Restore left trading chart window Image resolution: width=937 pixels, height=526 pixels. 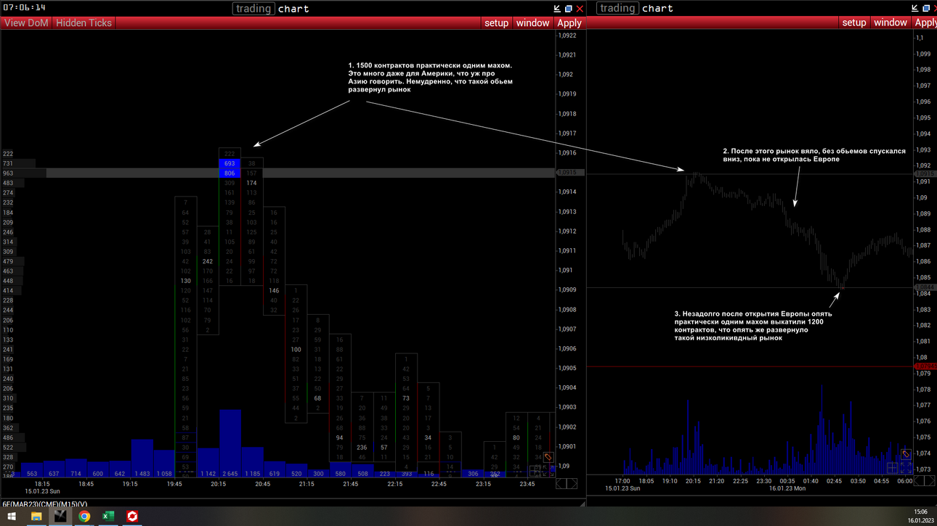[568, 9]
